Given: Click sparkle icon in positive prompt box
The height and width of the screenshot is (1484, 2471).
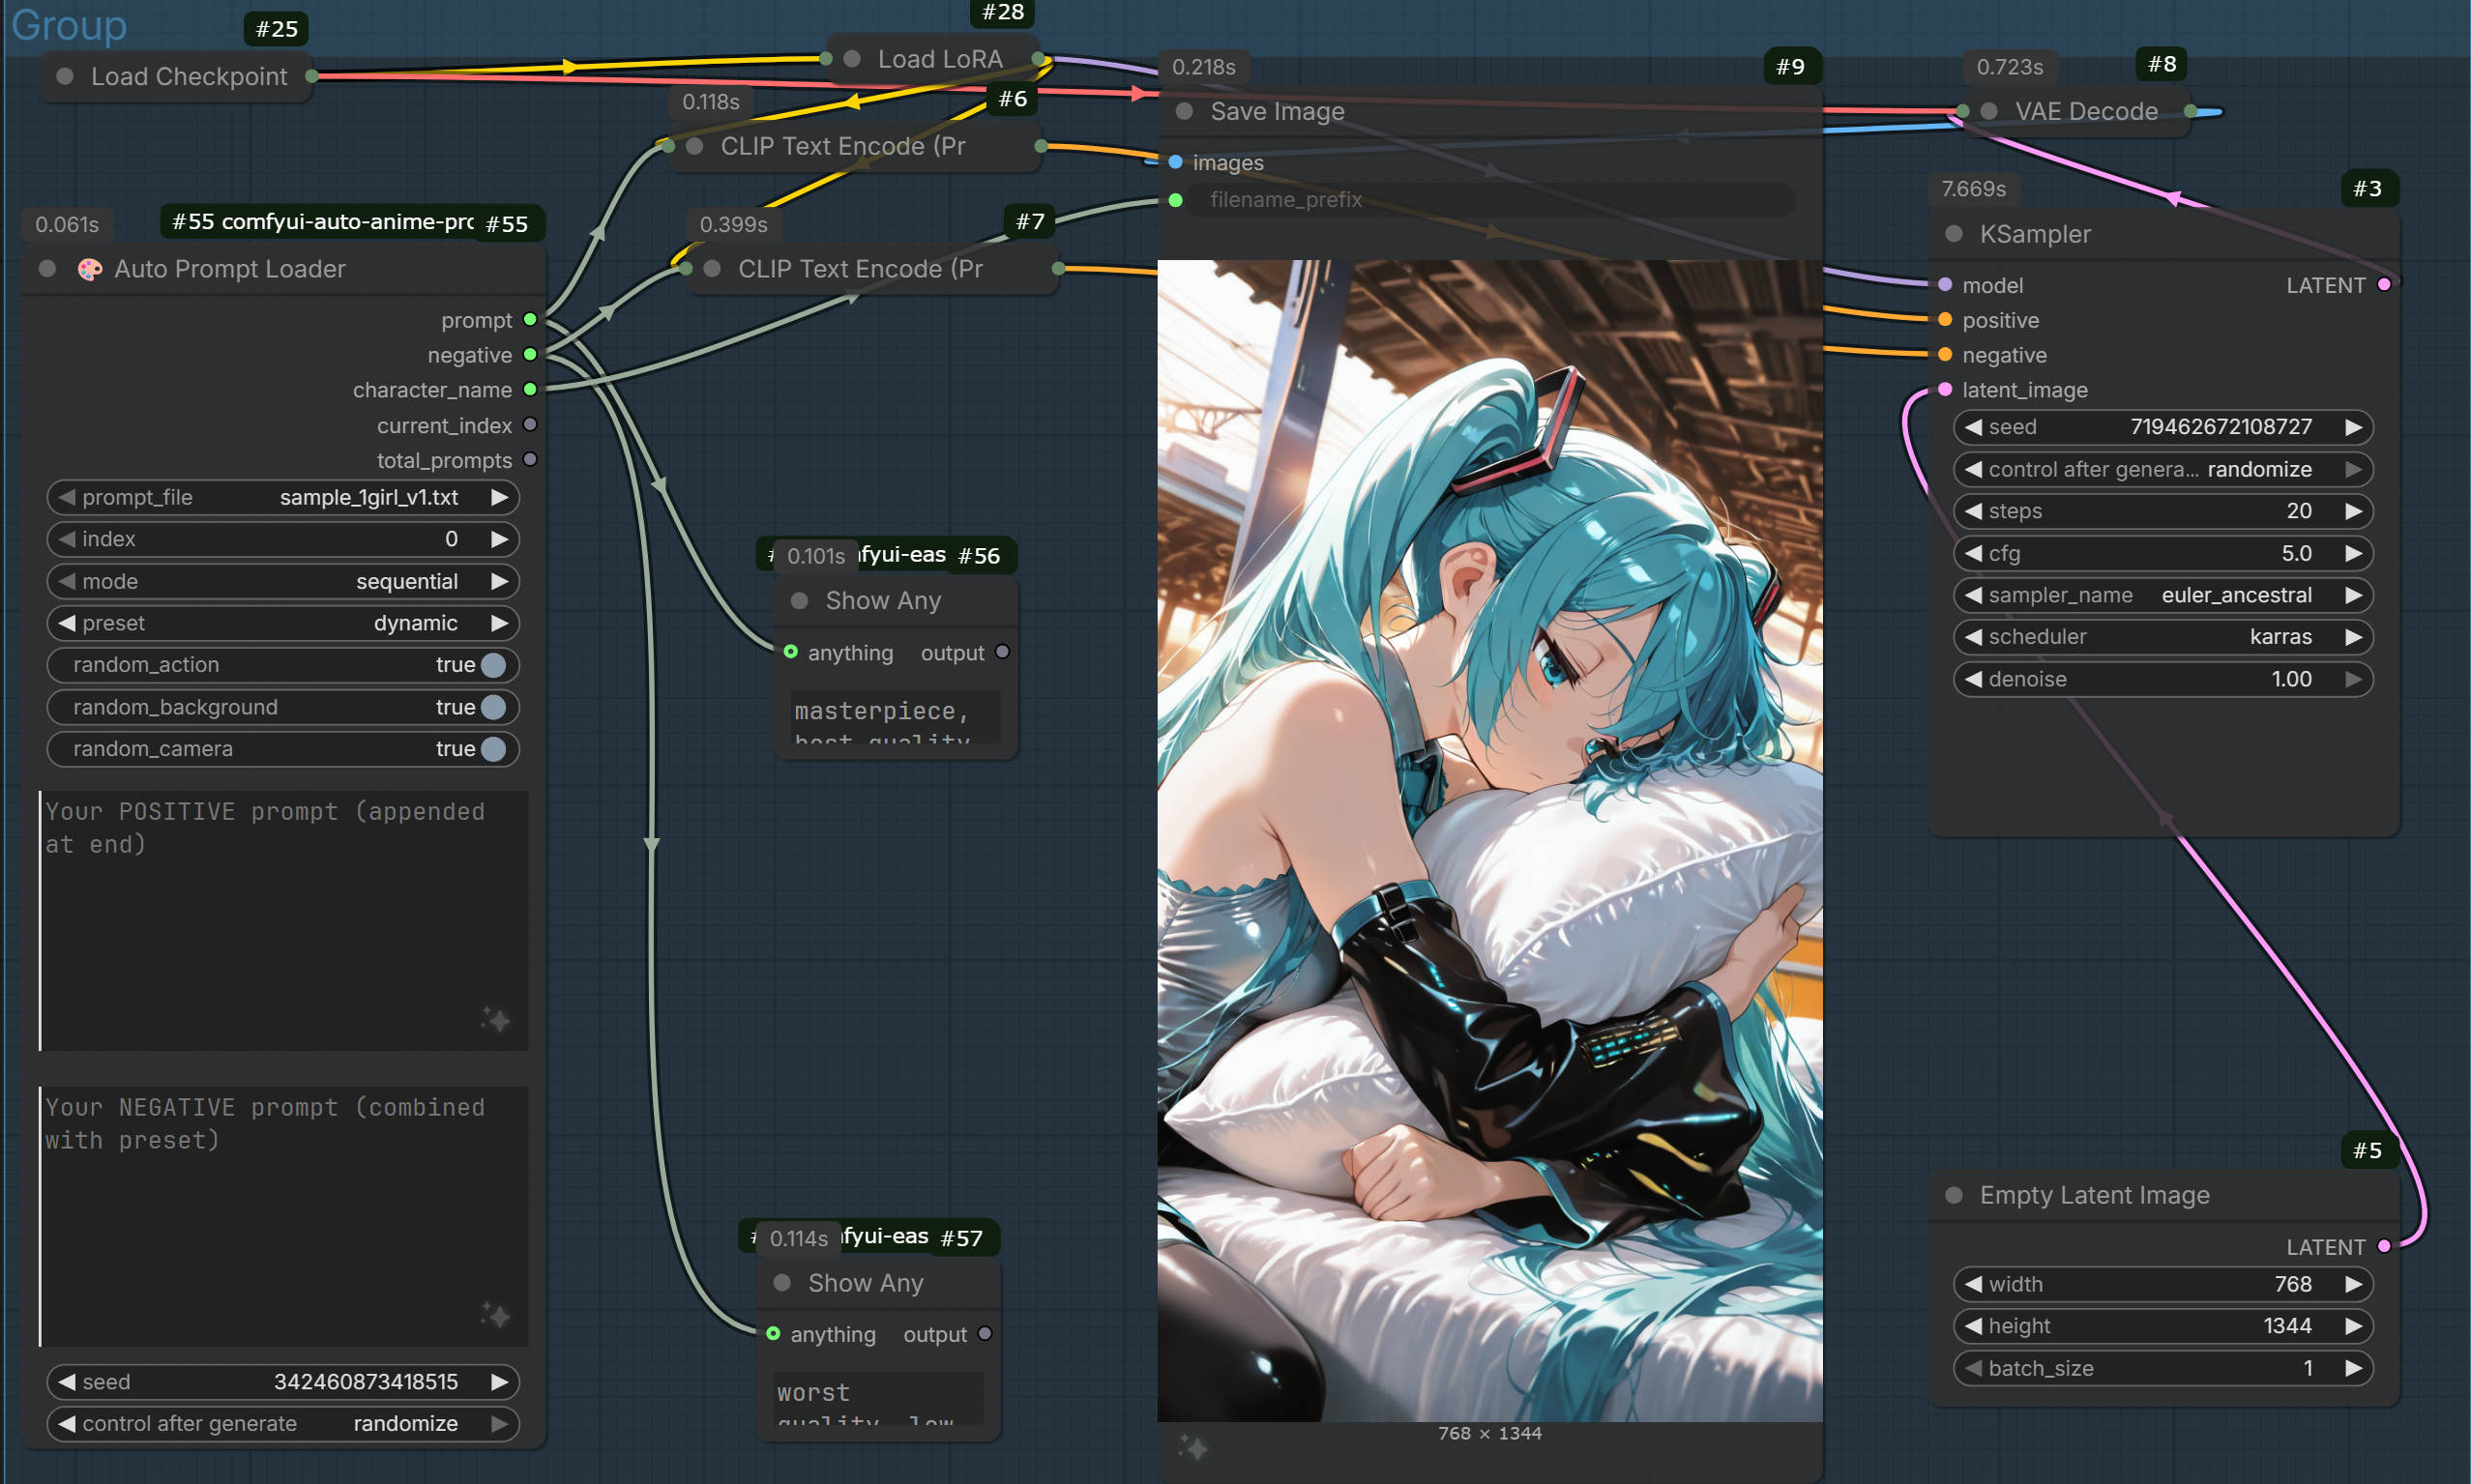Looking at the screenshot, I should [496, 1020].
